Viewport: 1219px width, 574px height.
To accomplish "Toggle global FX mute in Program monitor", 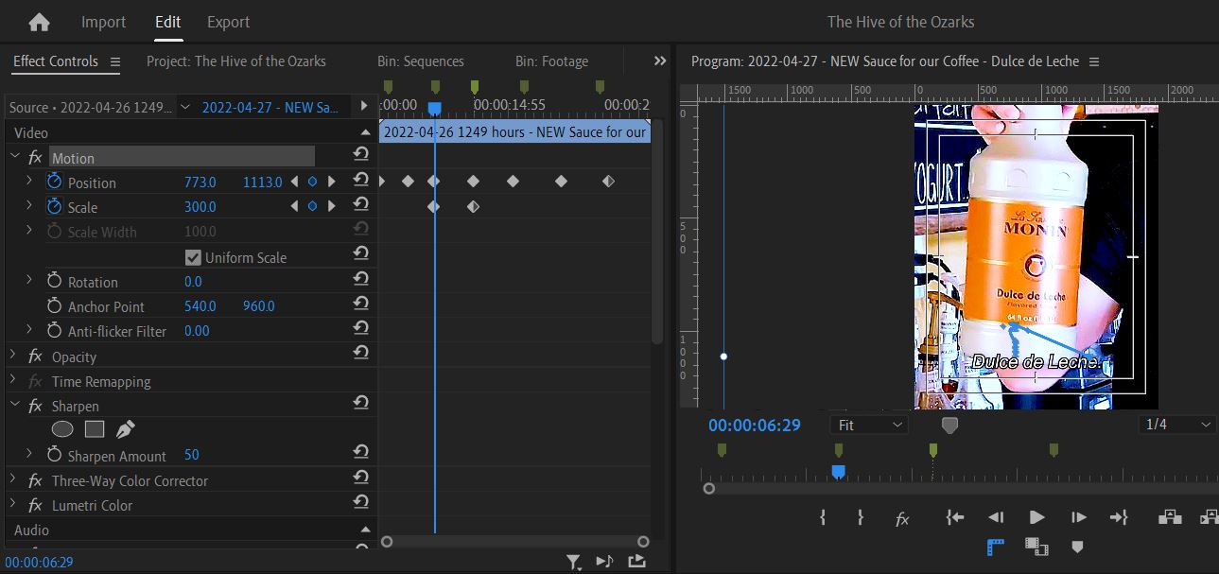I will click(902, 518).
